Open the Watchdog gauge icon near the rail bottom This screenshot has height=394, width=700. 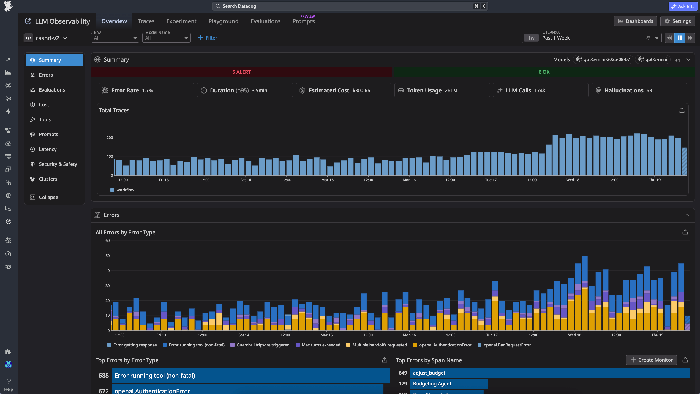pyautogui.click(x=9, y=253)
